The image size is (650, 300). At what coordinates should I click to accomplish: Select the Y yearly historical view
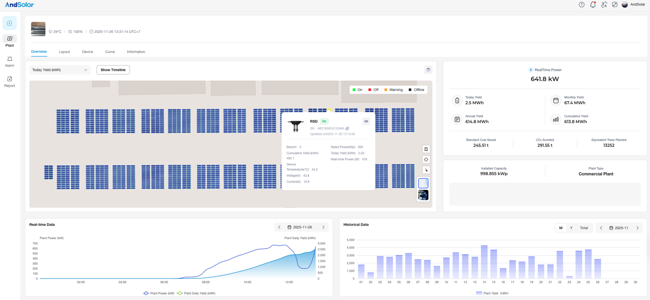(571, 228)
